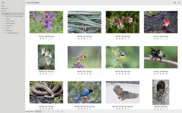Screen dimensions: 182x113
Task: Select the bumblebee on branch thumbnail
Action: click(161, 57)
